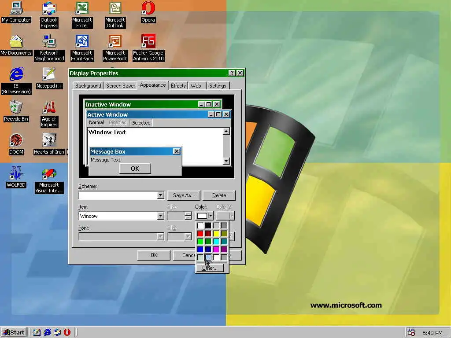Open the My Computer desktop icon

coord(16,12)
